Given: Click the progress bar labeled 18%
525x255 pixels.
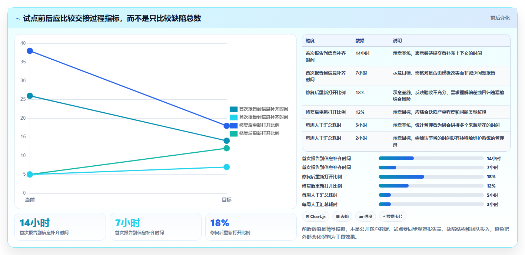Looking at the screenshot, I should click(x=431, y=177).
